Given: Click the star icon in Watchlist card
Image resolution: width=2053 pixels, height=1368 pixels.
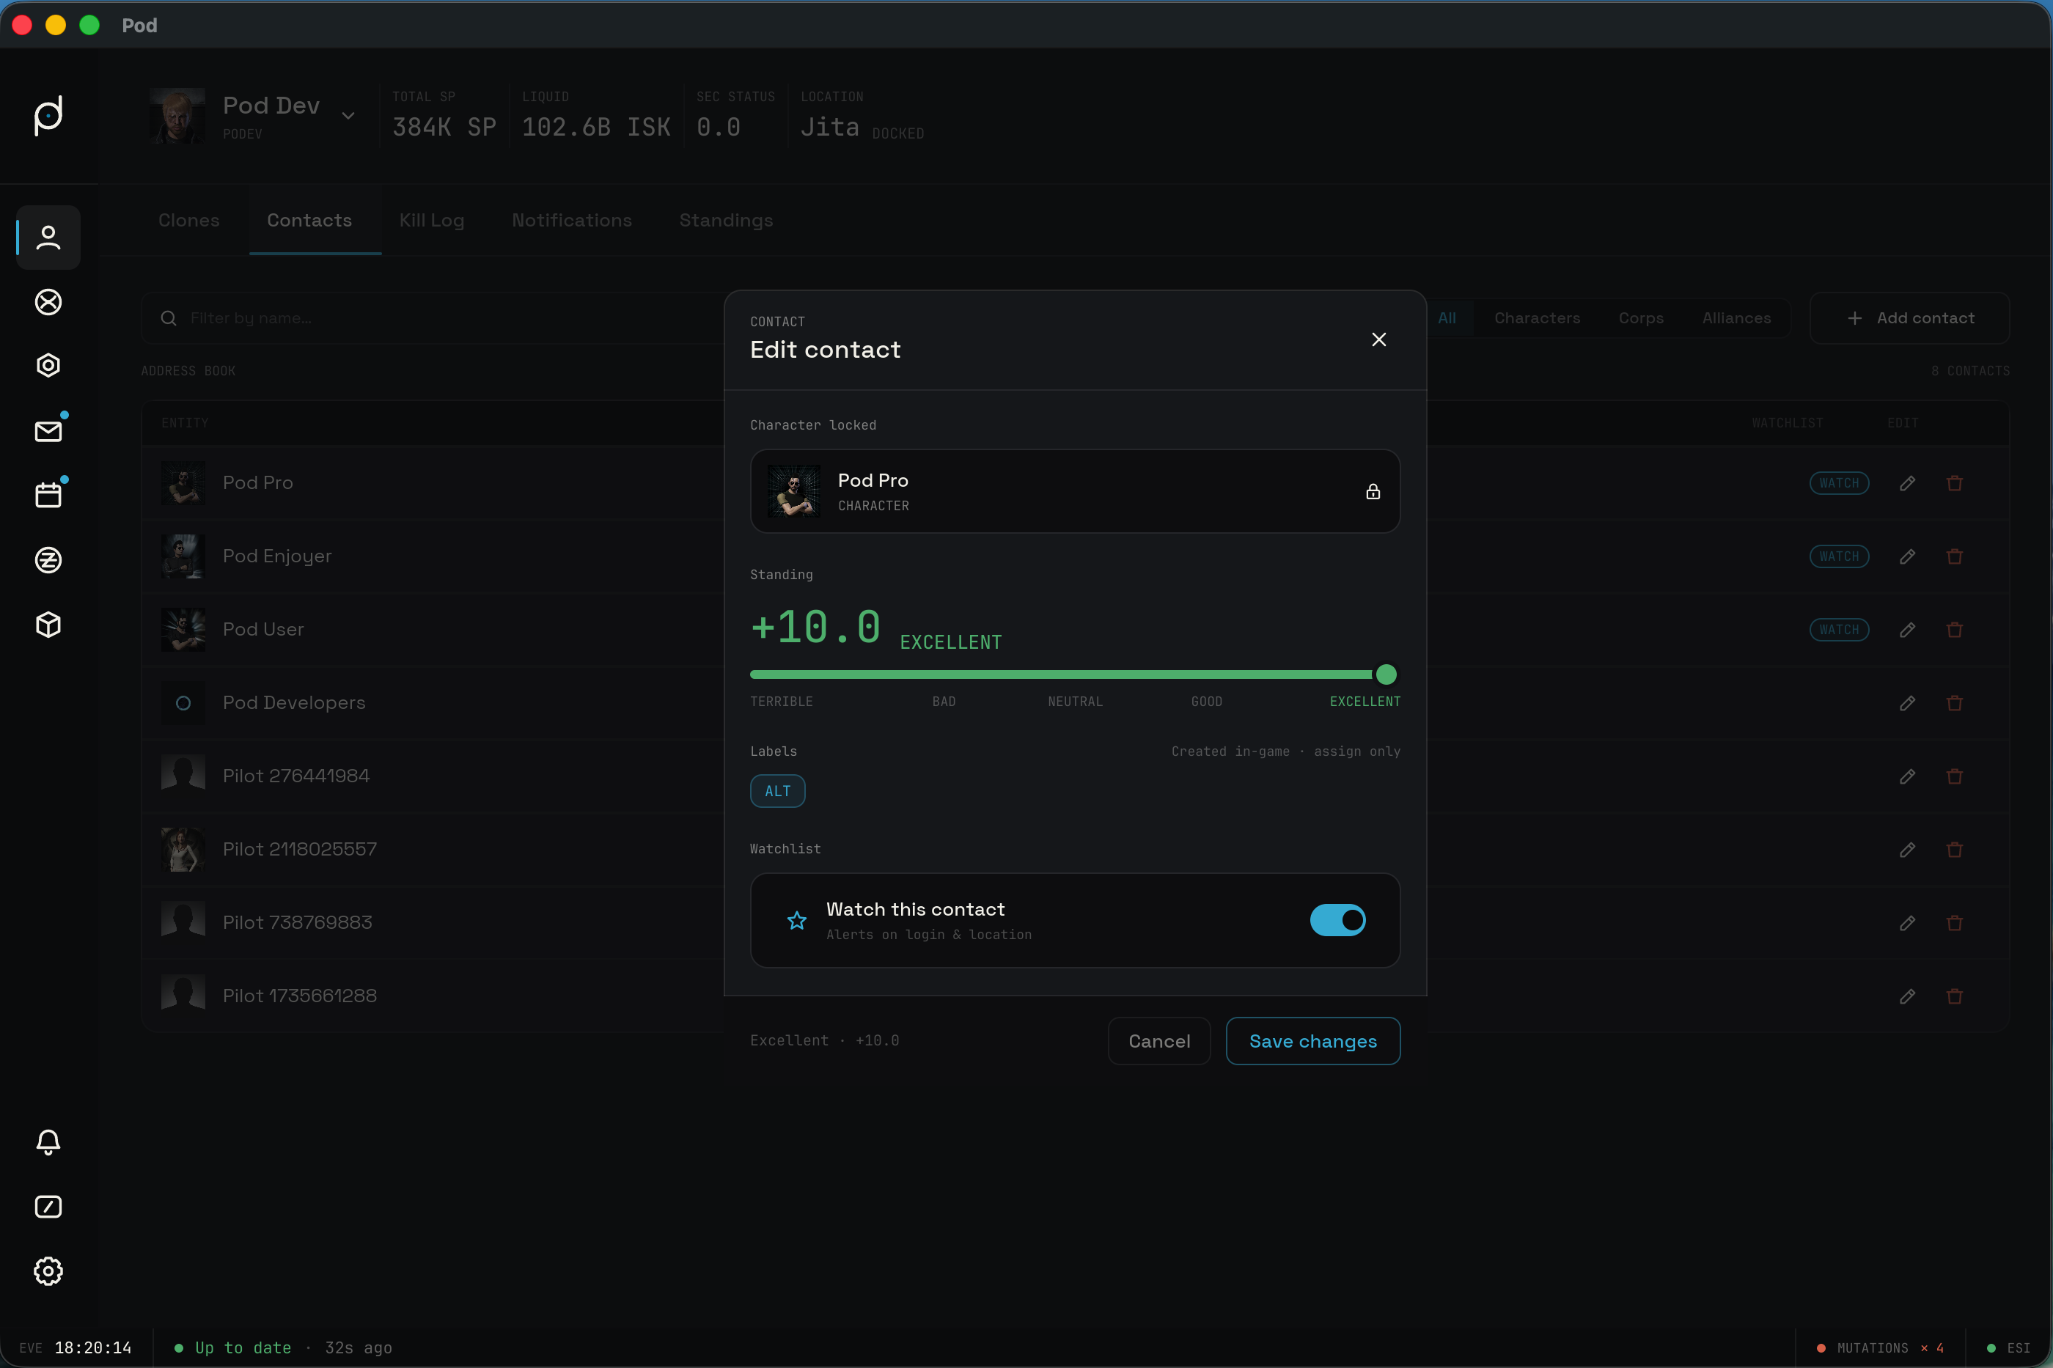Looking at the screenshot, I should coord(796,921).
